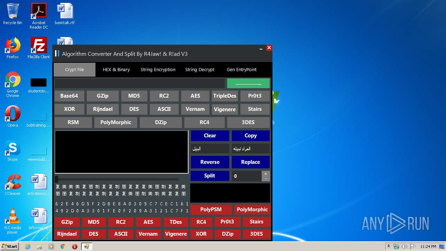Open the viewwould desktop file
This screenshot has width=446, height=251.
coord(39,153)
